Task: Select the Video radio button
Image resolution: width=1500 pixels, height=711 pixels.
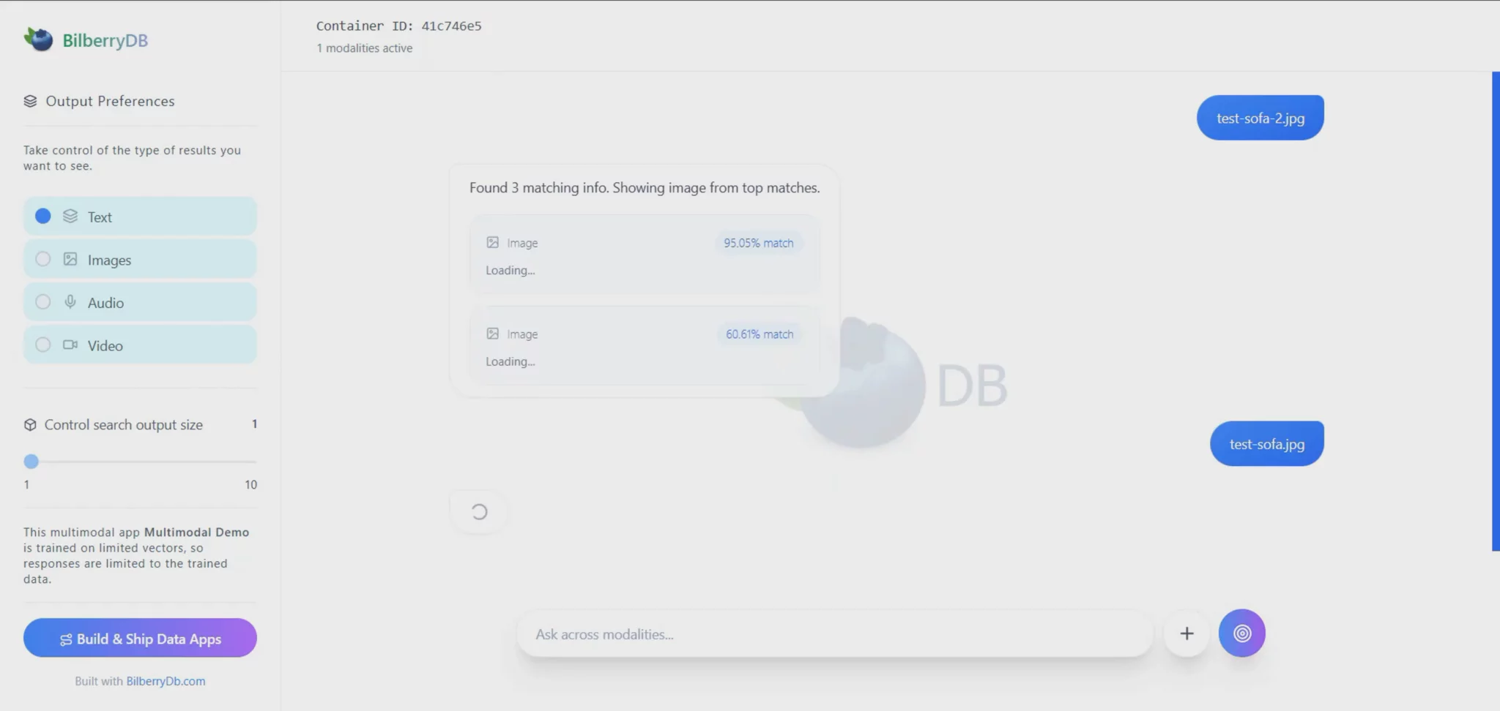Action: 43,345
